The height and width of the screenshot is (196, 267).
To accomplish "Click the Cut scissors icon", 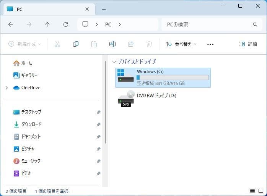I will pos(57,44).
